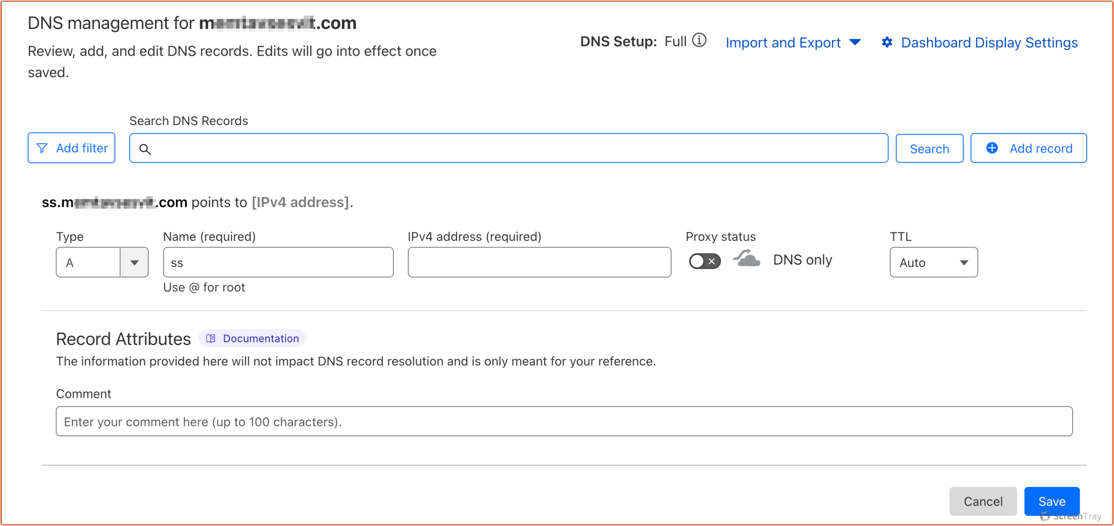Click the magnifying glass in Search DNS Records
1114x526 pixels.
tap(145, 149)
